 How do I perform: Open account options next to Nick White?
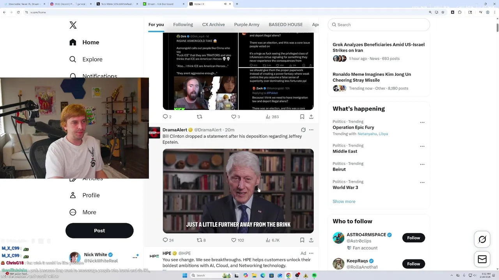click(135, 257)
